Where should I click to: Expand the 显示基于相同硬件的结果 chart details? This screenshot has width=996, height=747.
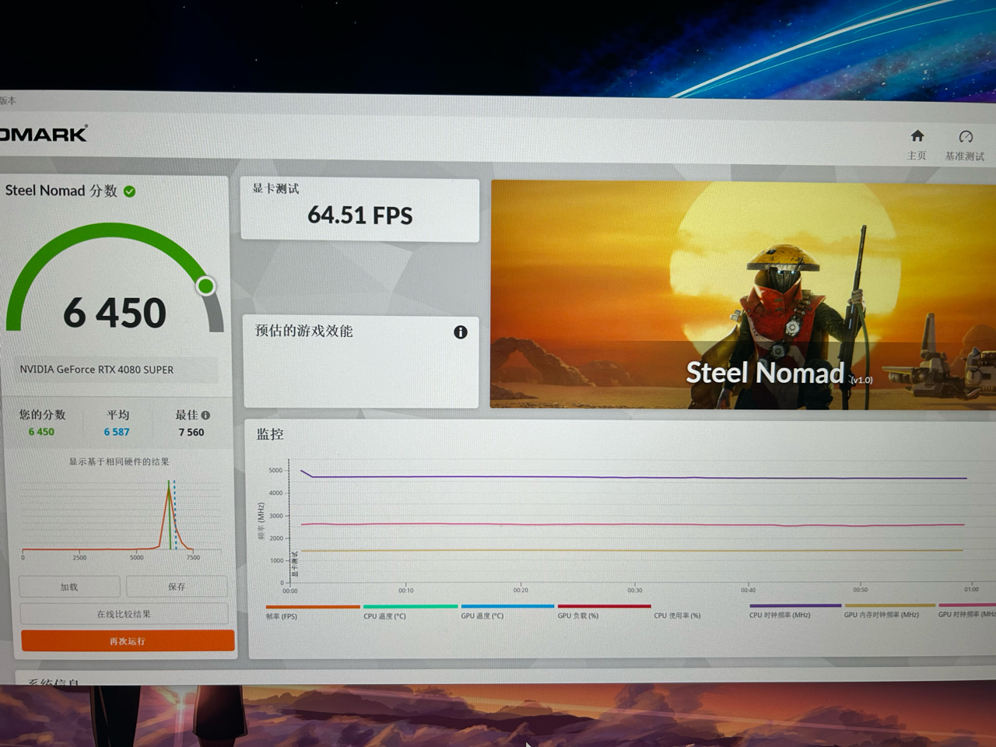pyautogui.click(x=121, y=461)
